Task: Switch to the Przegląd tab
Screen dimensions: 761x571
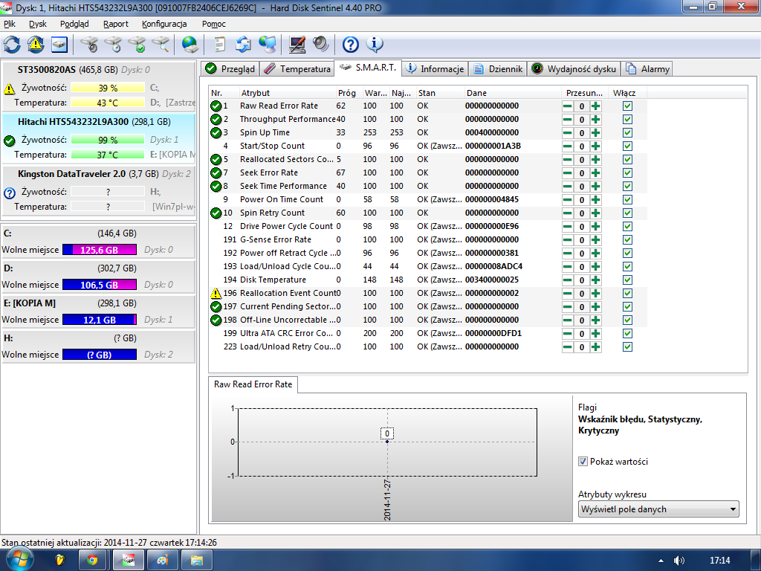Action: pyautogui.click(x=230, y=69)
